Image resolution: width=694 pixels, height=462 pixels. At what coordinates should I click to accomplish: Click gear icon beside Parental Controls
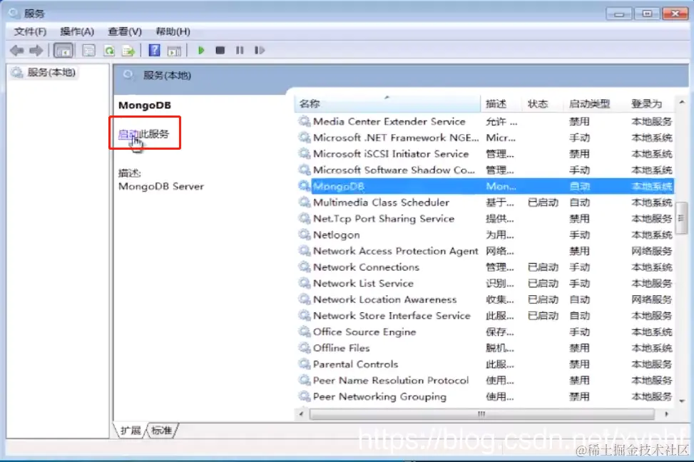pyautogui.click(x=304, y=364)
